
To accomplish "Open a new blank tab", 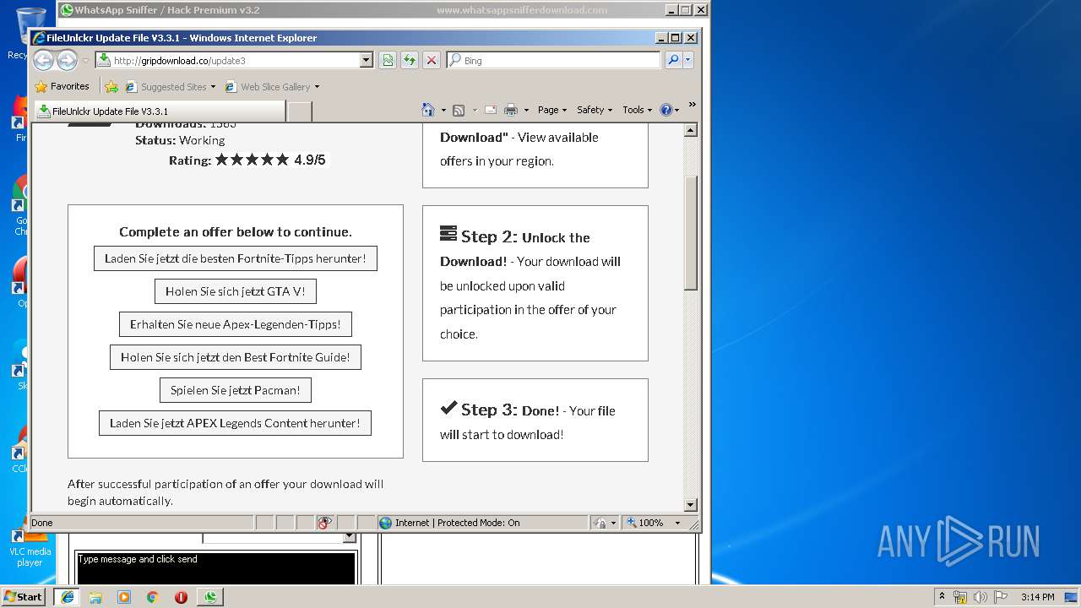I will [300, 111].
